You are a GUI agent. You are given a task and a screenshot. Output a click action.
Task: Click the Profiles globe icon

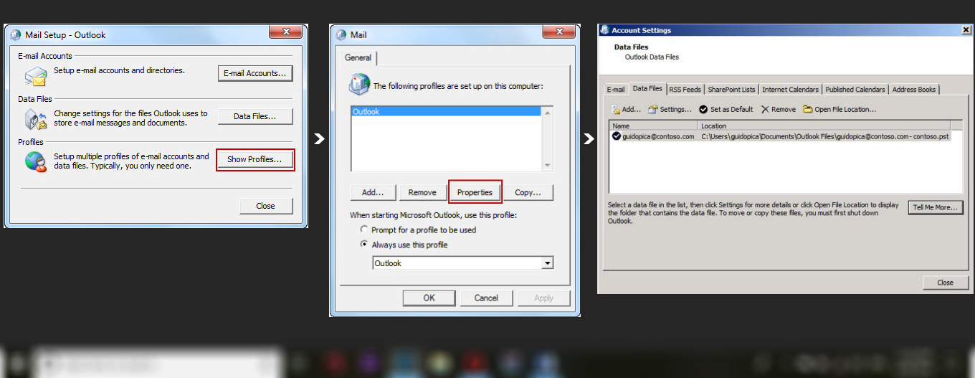(35, 161)
